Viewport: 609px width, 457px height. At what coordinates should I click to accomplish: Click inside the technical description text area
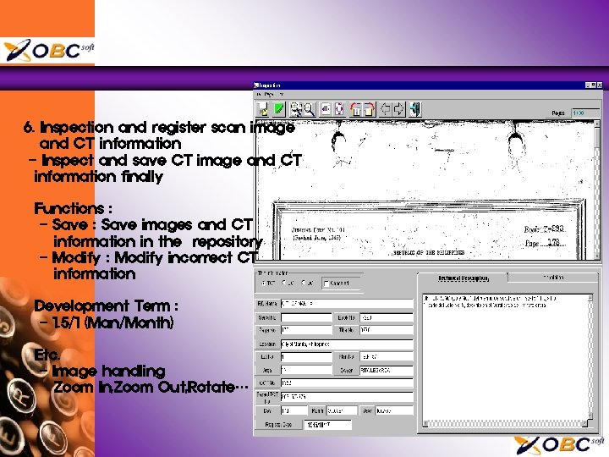pos(505,357)
